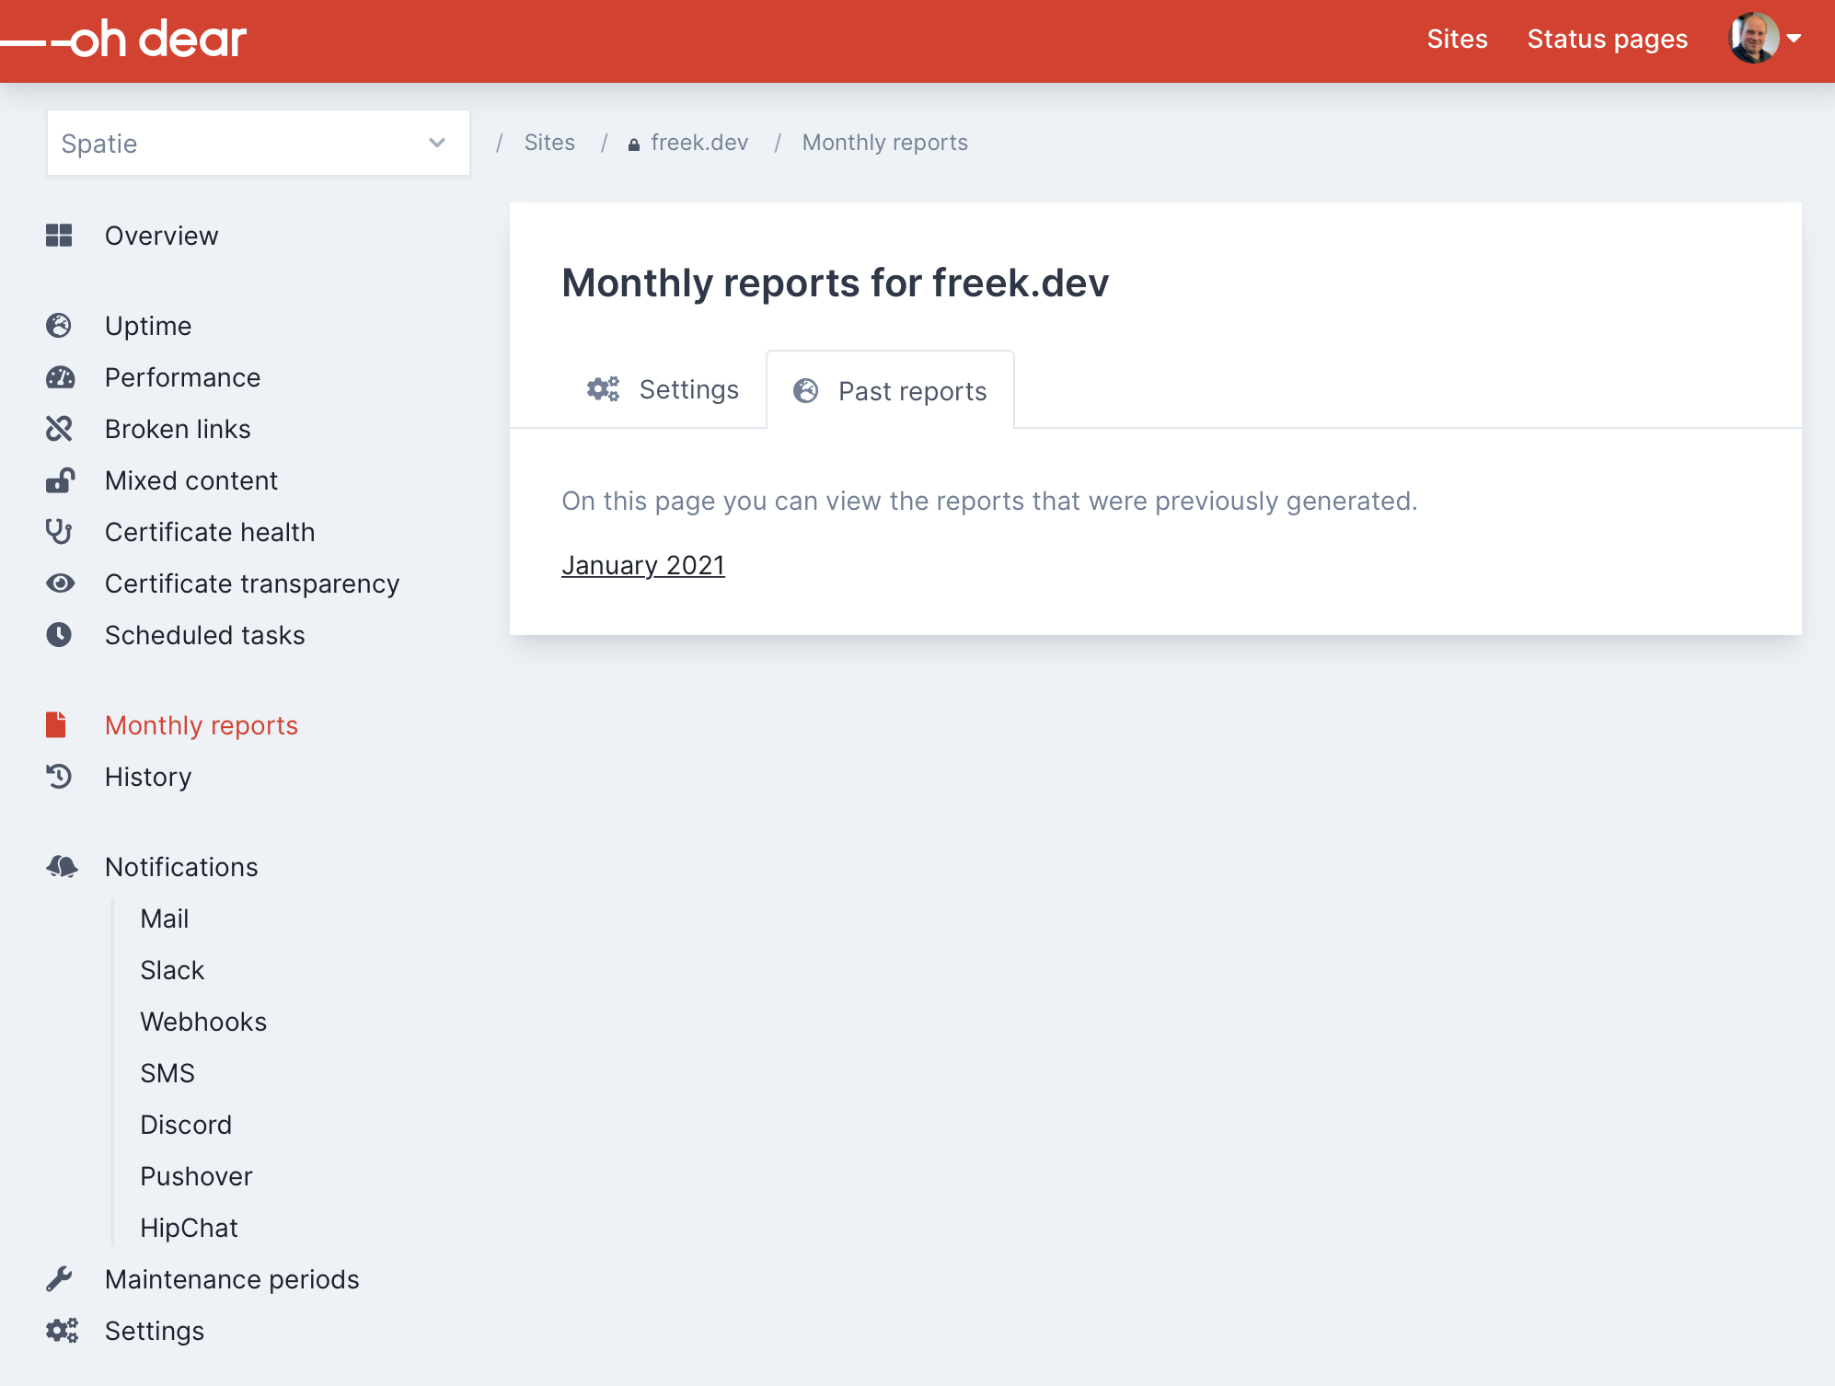Screen dimensions: 1835x1386
Task: Open Overview in the sidebar
Action: tap(162, 236)
